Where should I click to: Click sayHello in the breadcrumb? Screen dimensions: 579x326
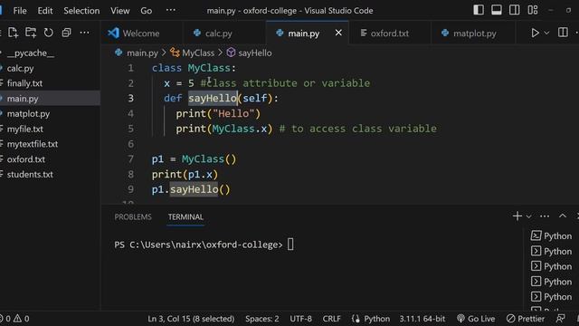pyautogui.click(x=255, y=53)
